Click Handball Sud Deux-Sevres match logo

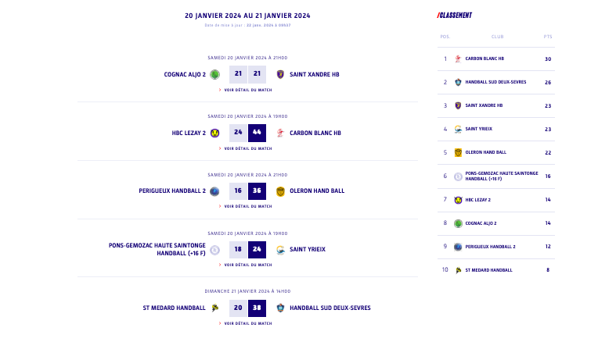click(x=280, y=308)
